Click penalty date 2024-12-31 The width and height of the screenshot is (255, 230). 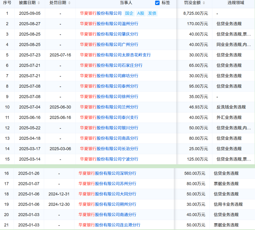point(59,194)
